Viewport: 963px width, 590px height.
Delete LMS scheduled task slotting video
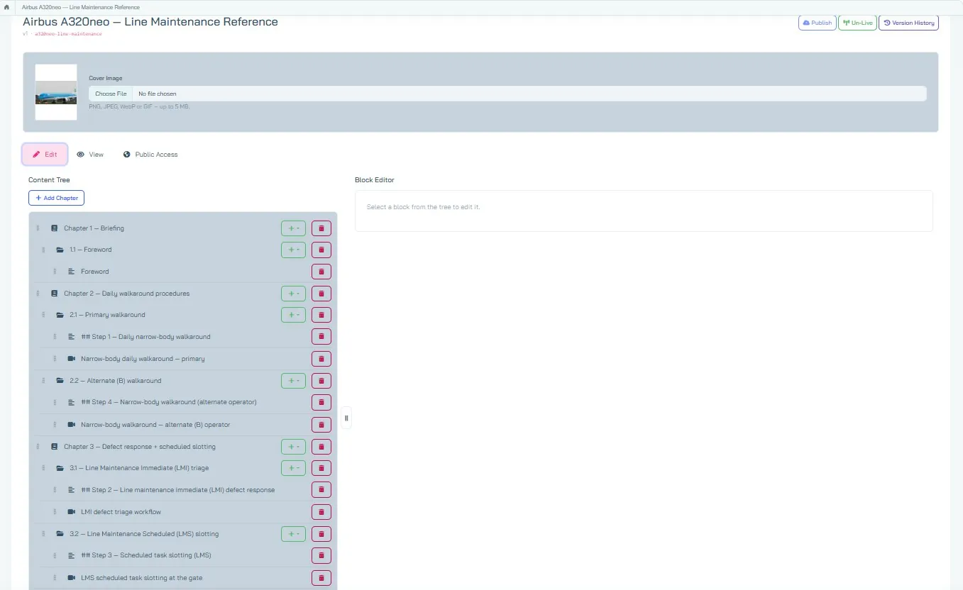click(321, 578)
